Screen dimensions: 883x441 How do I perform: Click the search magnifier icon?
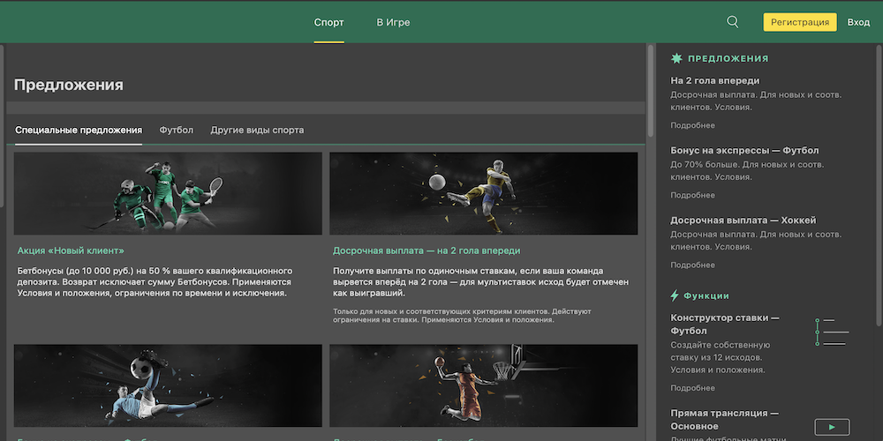tap(732, 22)
